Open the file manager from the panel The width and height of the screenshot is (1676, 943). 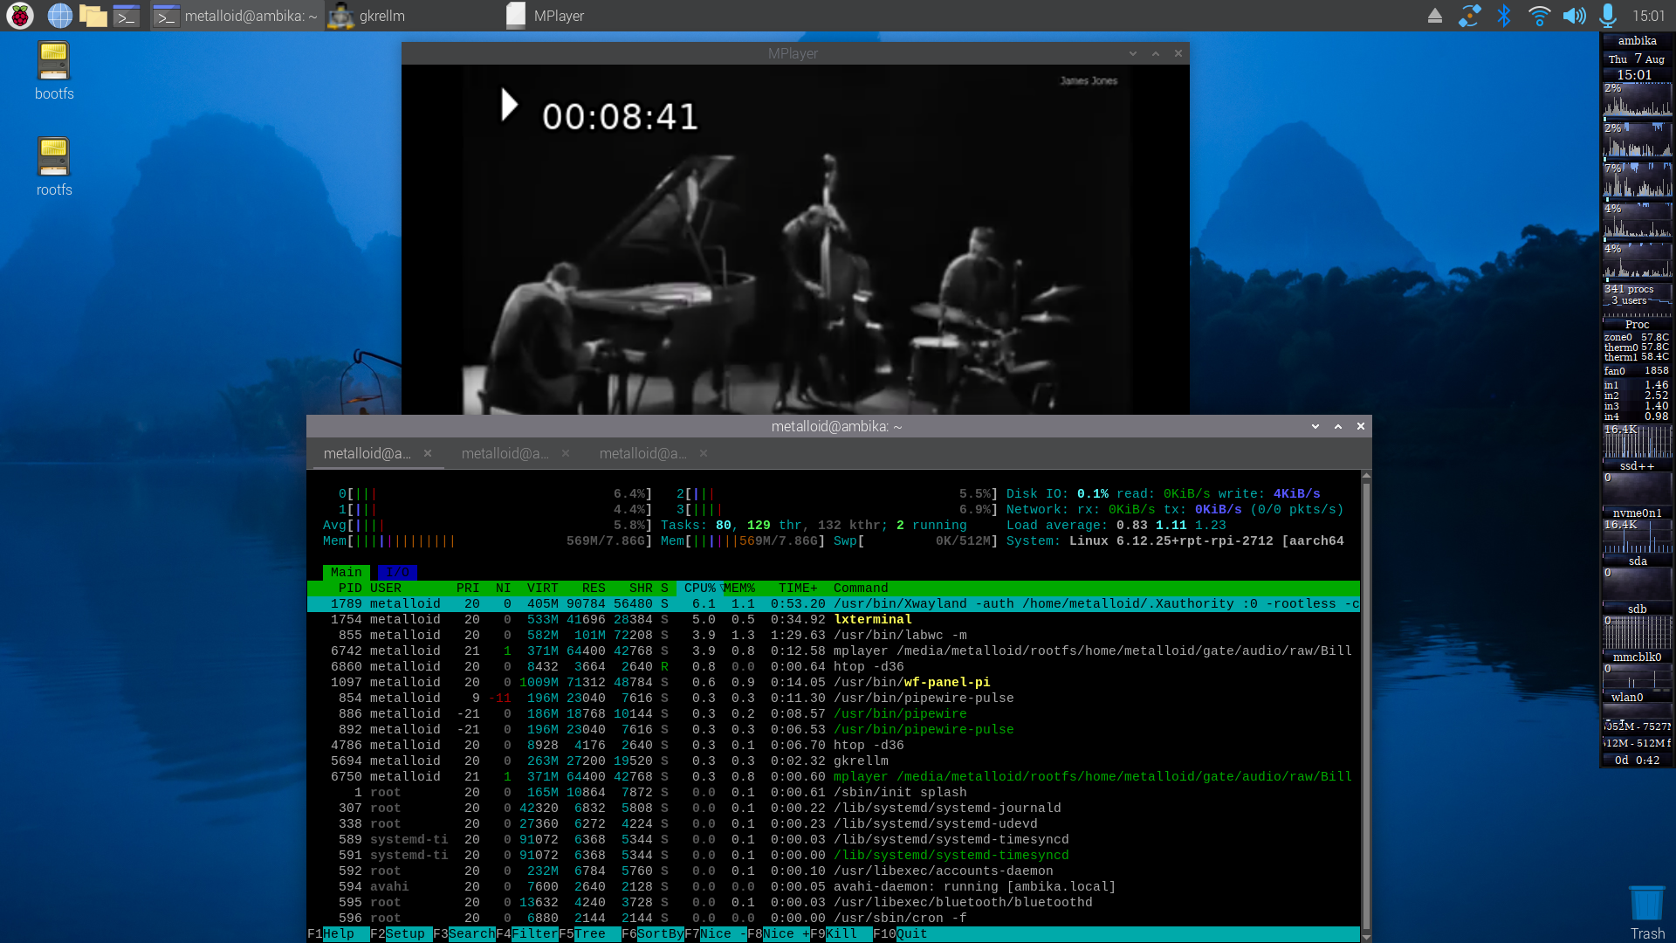click(93, 15)
